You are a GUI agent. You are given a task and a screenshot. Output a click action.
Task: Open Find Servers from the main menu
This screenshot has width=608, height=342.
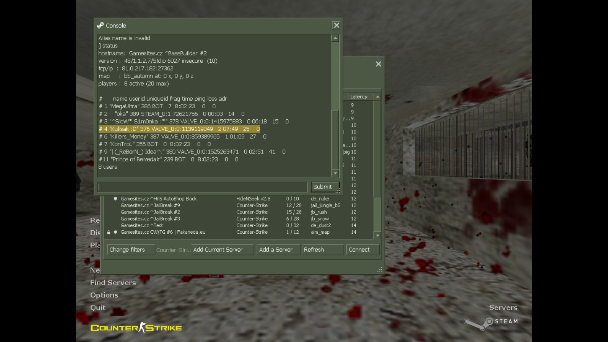click(x=113, y=283)
